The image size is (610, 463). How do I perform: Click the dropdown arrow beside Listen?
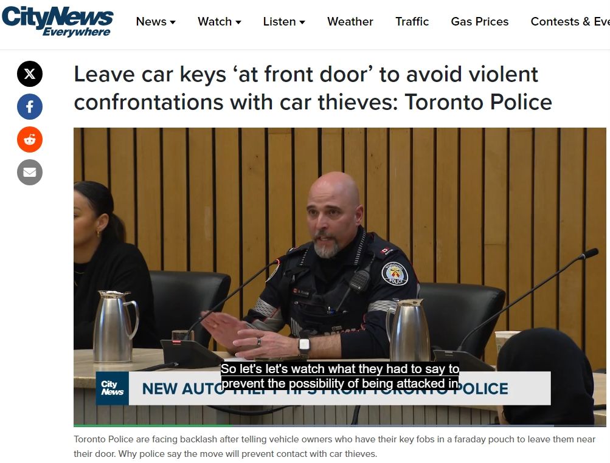[302, 22]
